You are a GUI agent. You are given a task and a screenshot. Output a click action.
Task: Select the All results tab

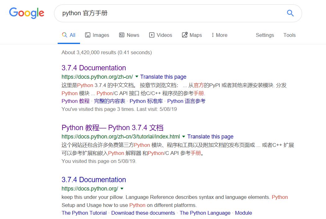click(69, 35)
